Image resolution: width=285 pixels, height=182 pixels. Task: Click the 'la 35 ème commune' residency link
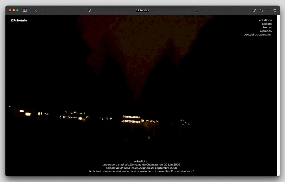click(102, 171)
